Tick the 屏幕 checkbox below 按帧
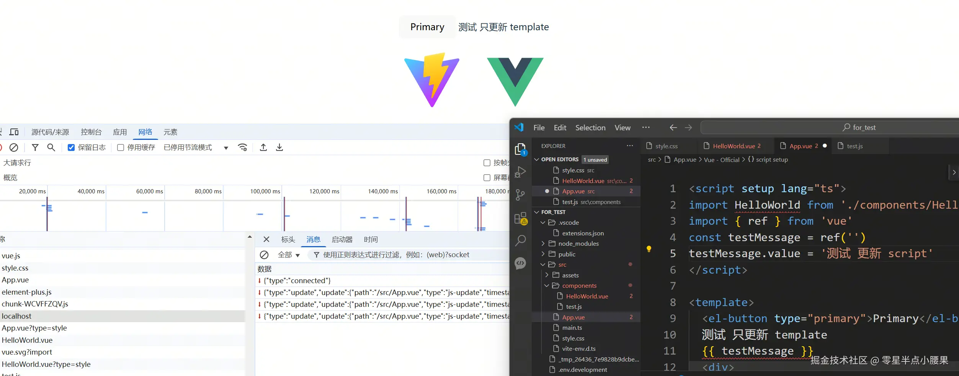This screenshot has width=959, height=376. coord(487,178)
